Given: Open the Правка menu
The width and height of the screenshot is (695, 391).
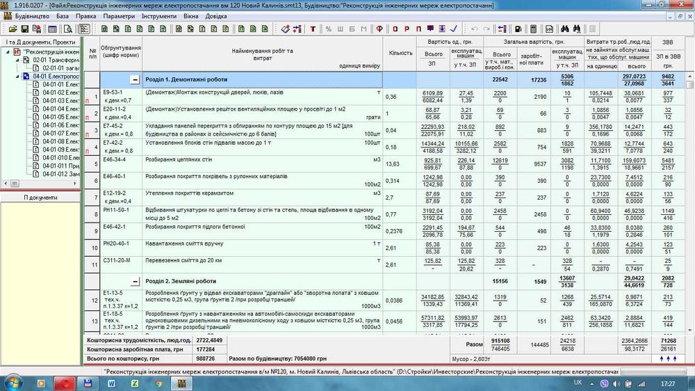Looking at the screenshot, I should coord(85,16).
